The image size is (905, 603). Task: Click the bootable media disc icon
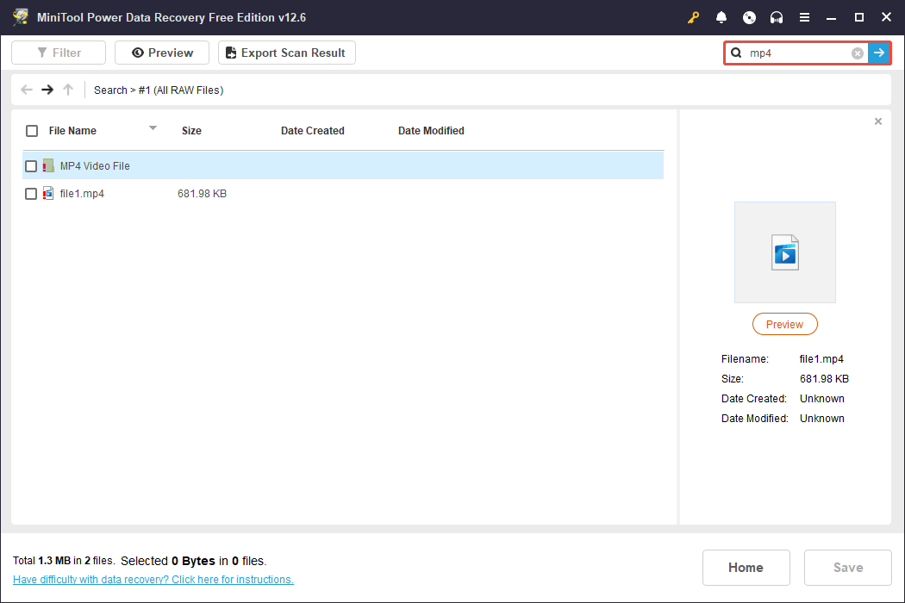pos(749,16)
